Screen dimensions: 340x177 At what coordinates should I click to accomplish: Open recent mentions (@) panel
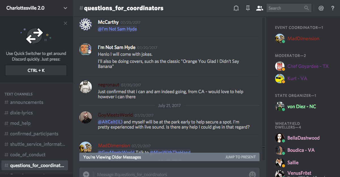coord(321,8)
